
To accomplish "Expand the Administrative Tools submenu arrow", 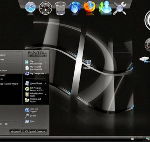I will pyautogui.click(x=46, y=94).
